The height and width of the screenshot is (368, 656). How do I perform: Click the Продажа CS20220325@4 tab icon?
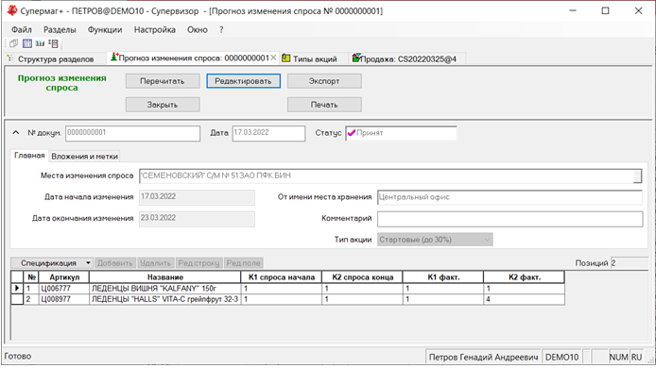click(x=356, y=59)
